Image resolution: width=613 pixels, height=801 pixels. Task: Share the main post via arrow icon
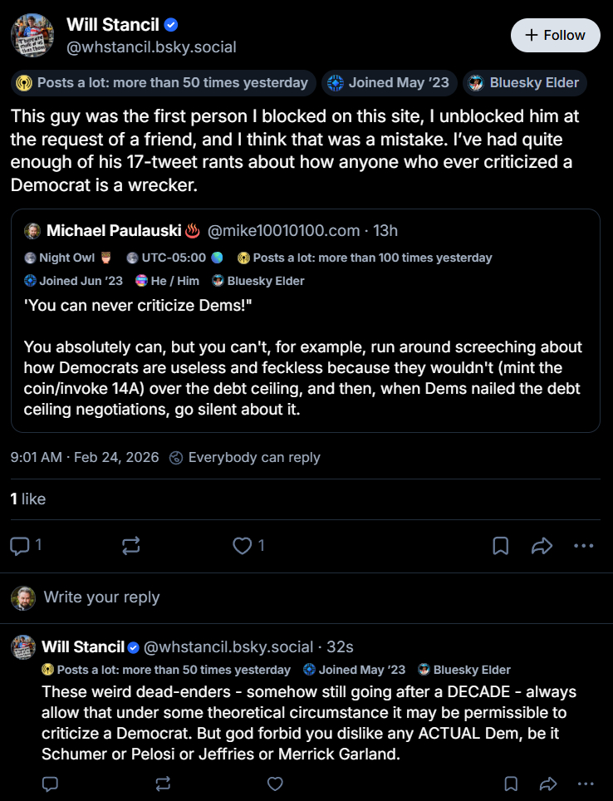click(x=542, y=546)
